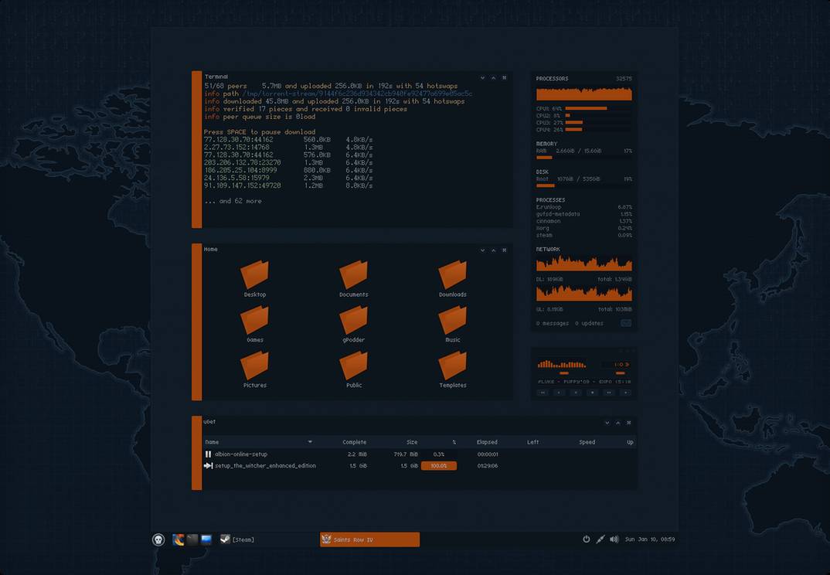Click the pause button in music player

pos(576,393)
